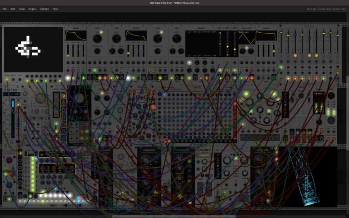The width and height of the screenshot is (349, 218).
Task: Toggle the SOFT sync button on the leftmost VCO
Action: (100, 63)
